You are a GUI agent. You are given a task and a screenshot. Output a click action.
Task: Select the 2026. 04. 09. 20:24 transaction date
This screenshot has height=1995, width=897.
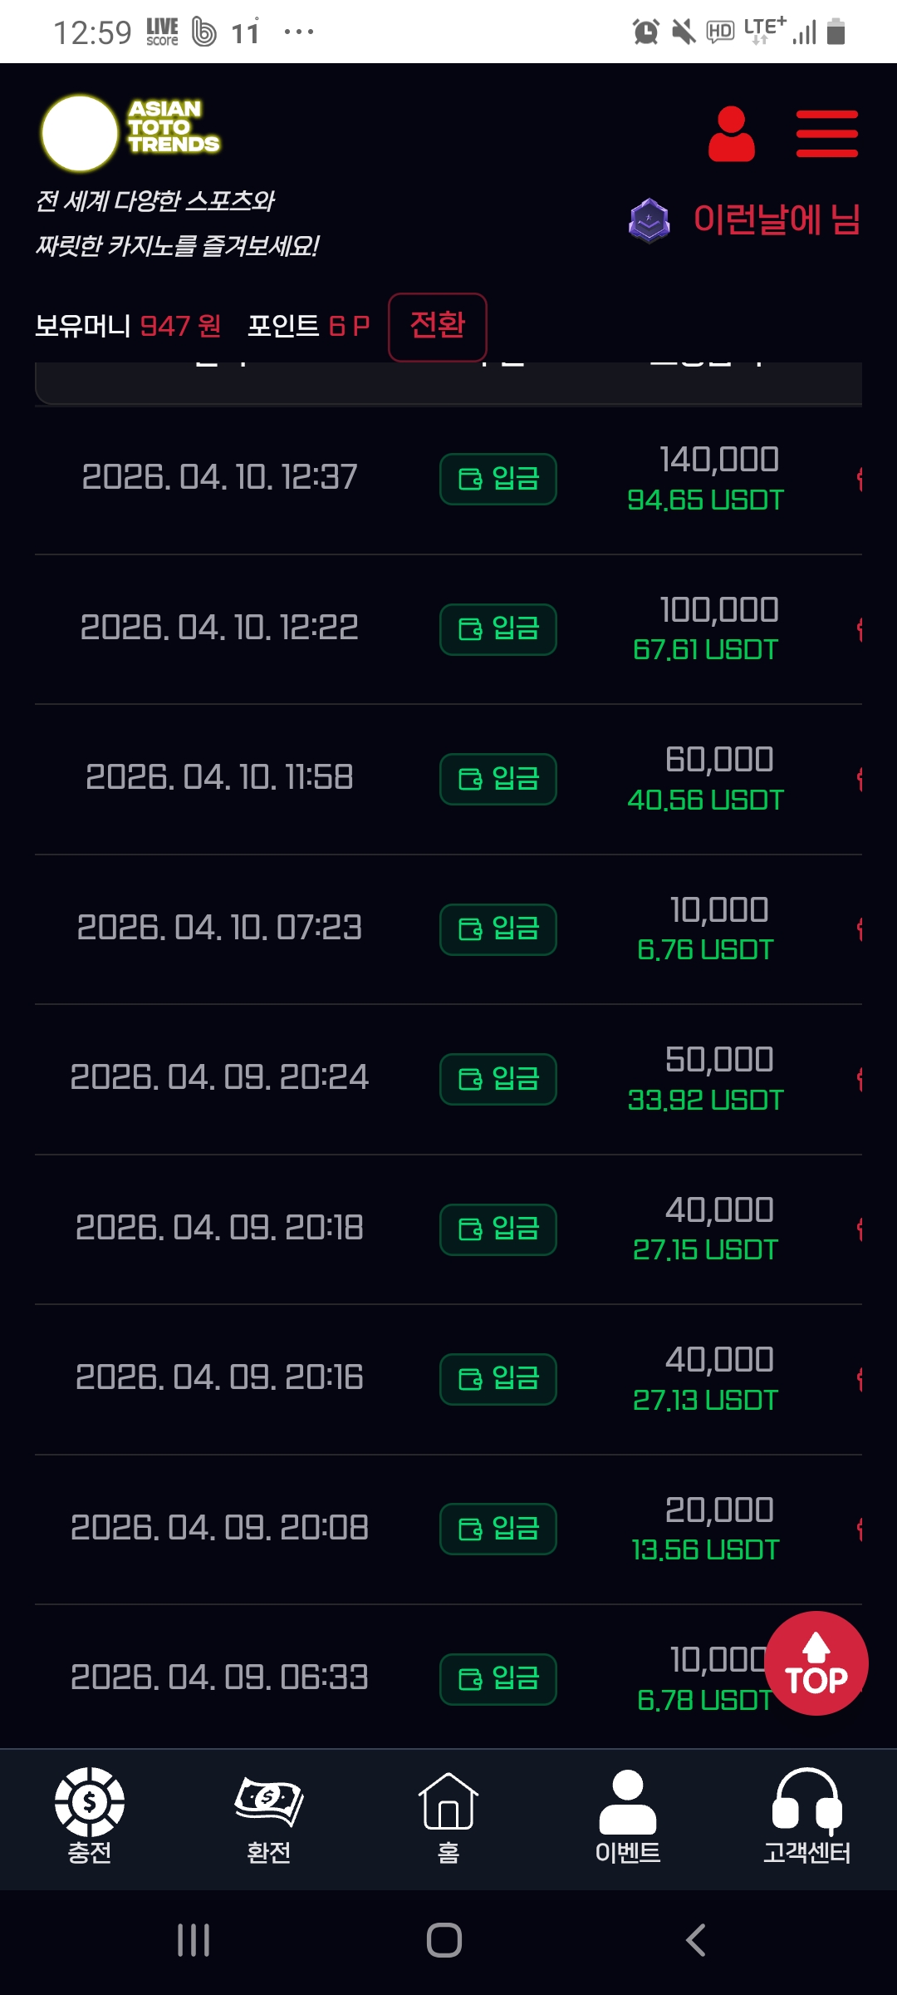(219, 1078)
